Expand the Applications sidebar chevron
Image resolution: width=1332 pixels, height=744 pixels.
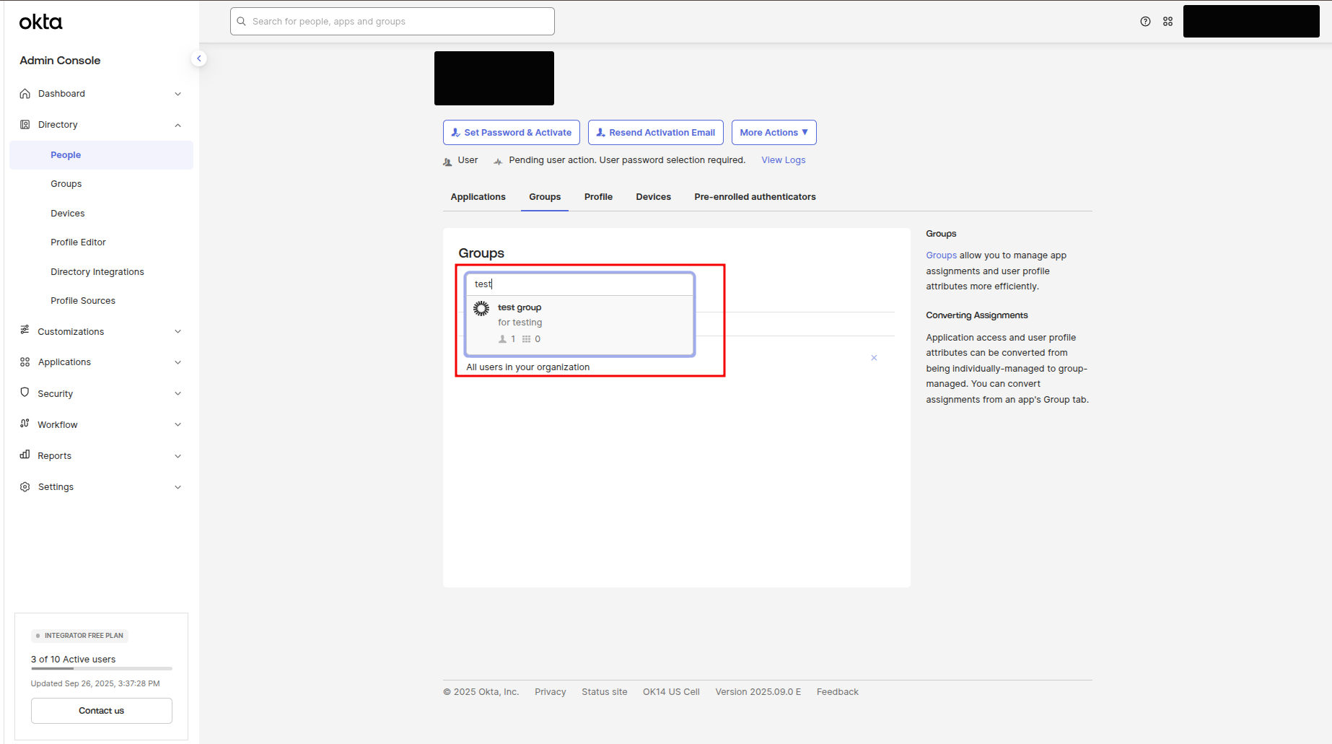pos(178,362)
